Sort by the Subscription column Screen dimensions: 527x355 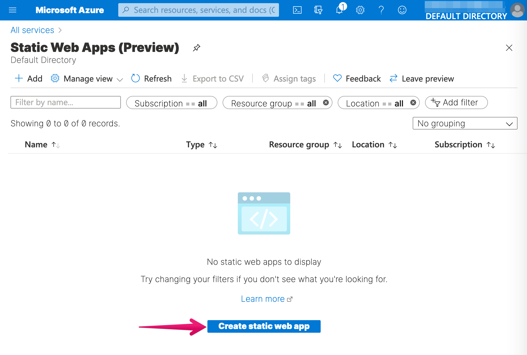pyautogui.click(x=465, y=145)
